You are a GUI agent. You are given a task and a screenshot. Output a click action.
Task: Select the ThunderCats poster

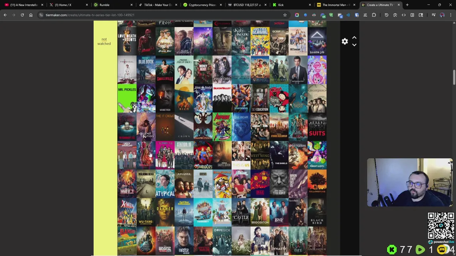pos(203,155)
